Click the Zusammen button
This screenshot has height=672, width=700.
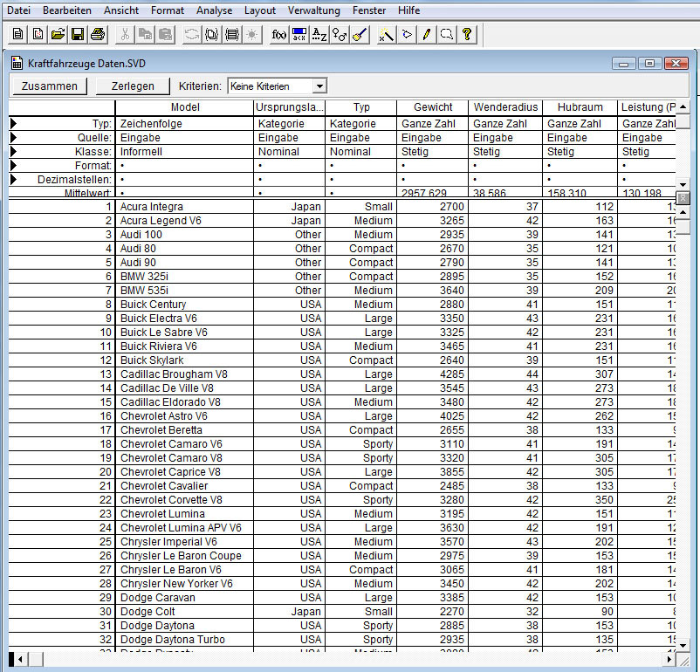point(49,86)
